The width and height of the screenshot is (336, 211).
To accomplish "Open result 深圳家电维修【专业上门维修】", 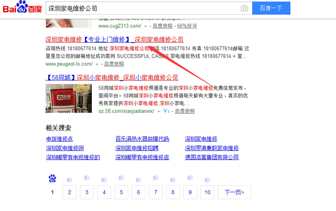I will tap(114, 39).
